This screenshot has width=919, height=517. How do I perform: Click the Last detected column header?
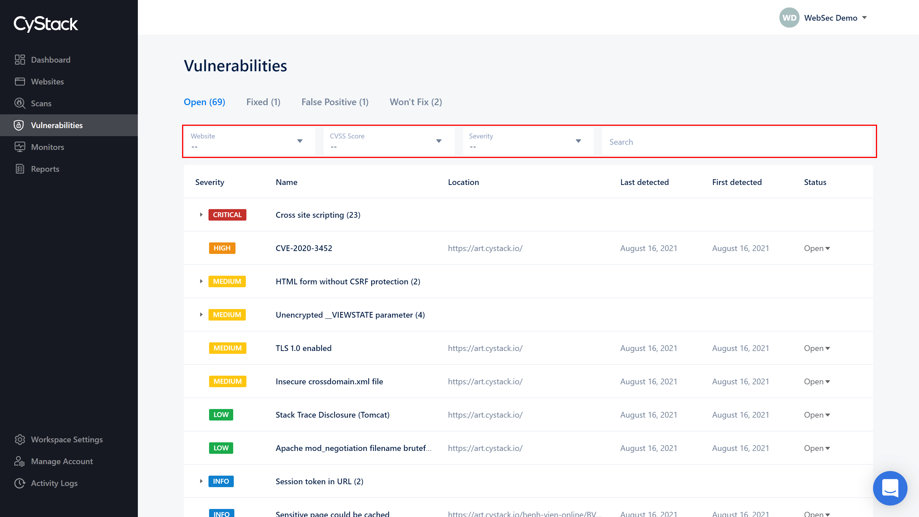pyautogui.click(x=644, y=182)
